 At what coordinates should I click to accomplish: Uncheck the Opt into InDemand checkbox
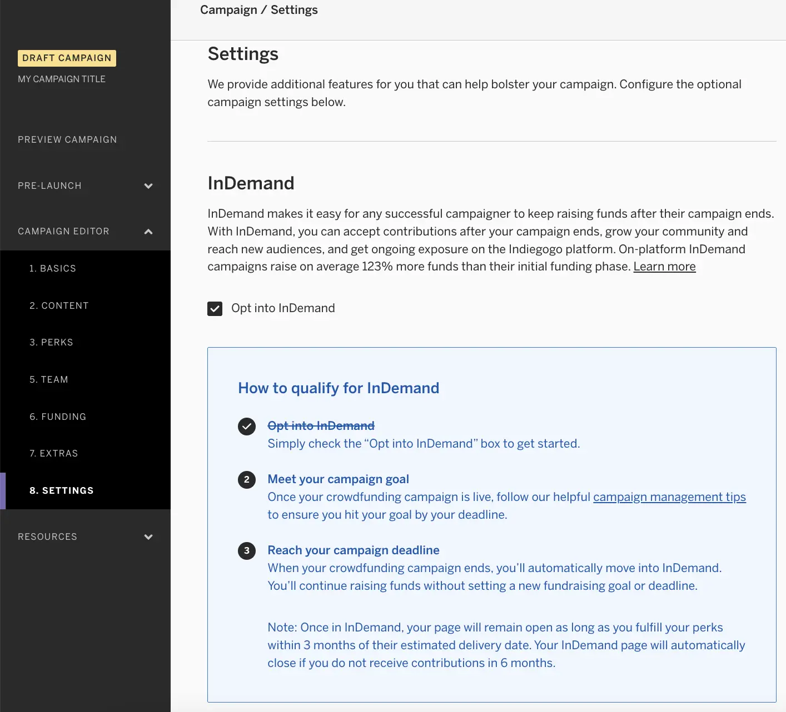215,309
